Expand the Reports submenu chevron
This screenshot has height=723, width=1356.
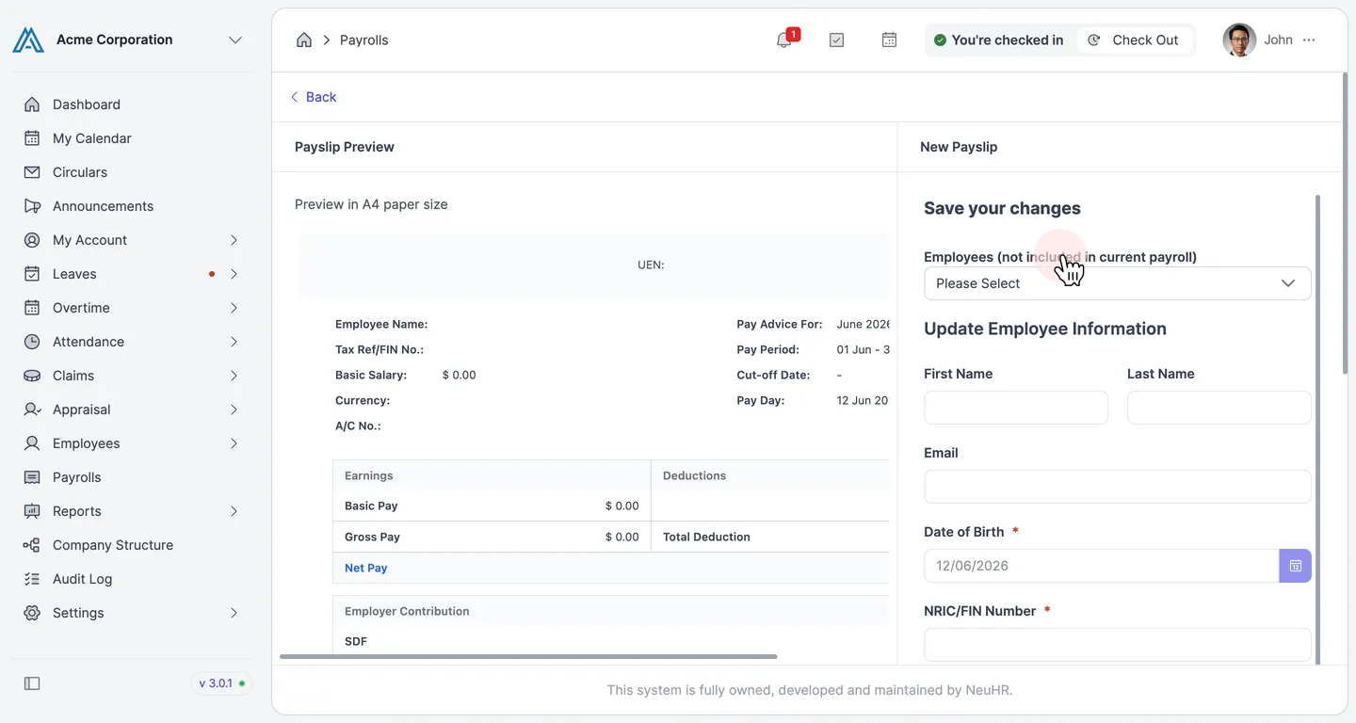234,511
